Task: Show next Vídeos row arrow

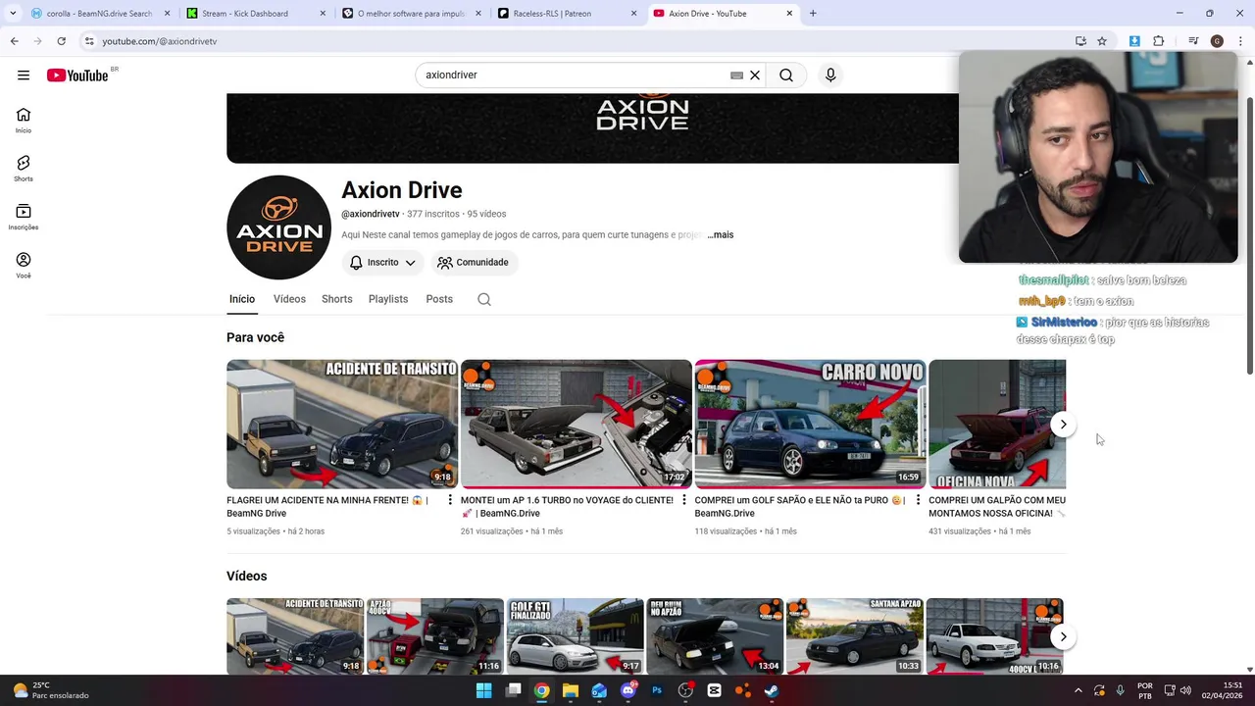Action: (x=1063, y=636)
